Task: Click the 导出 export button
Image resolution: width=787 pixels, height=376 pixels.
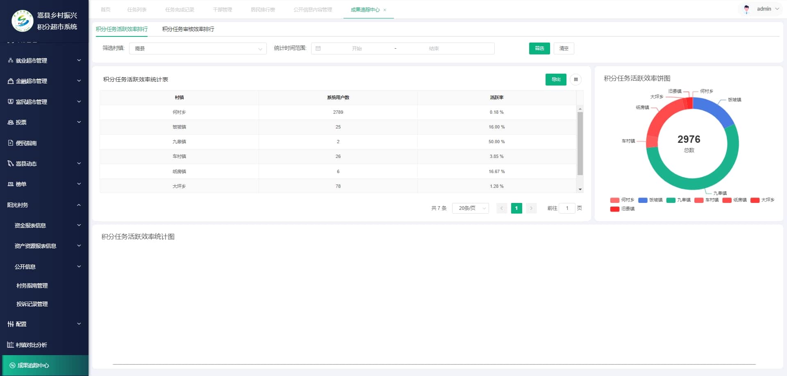Action: point(556,79)
